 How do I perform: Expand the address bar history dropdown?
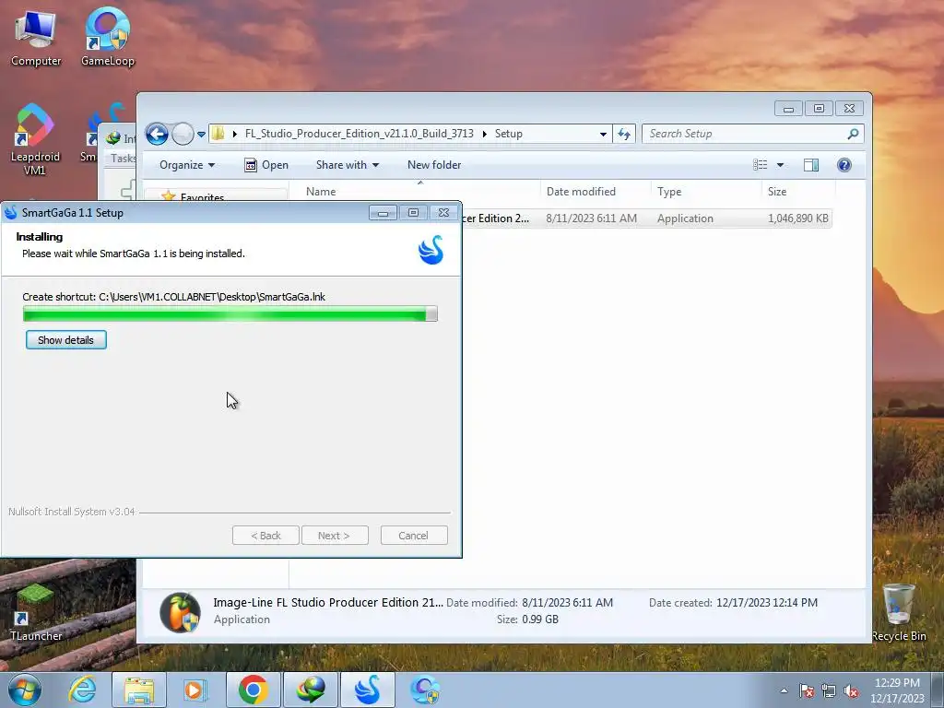[x=603, y=135]
